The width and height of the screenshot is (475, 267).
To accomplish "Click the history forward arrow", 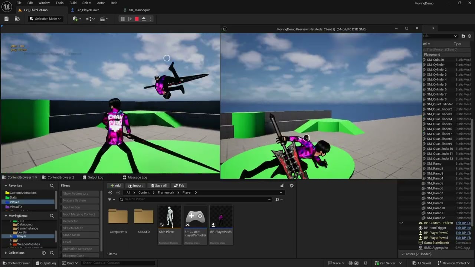I will [x=118, y=192].
